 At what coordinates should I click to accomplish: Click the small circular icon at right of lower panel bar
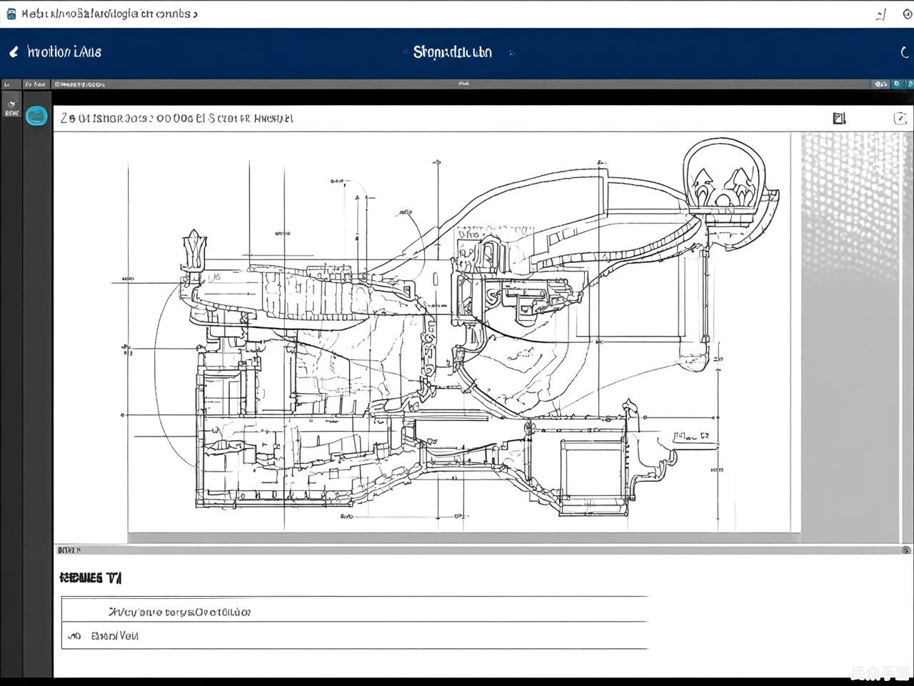(x=905, y=550)
